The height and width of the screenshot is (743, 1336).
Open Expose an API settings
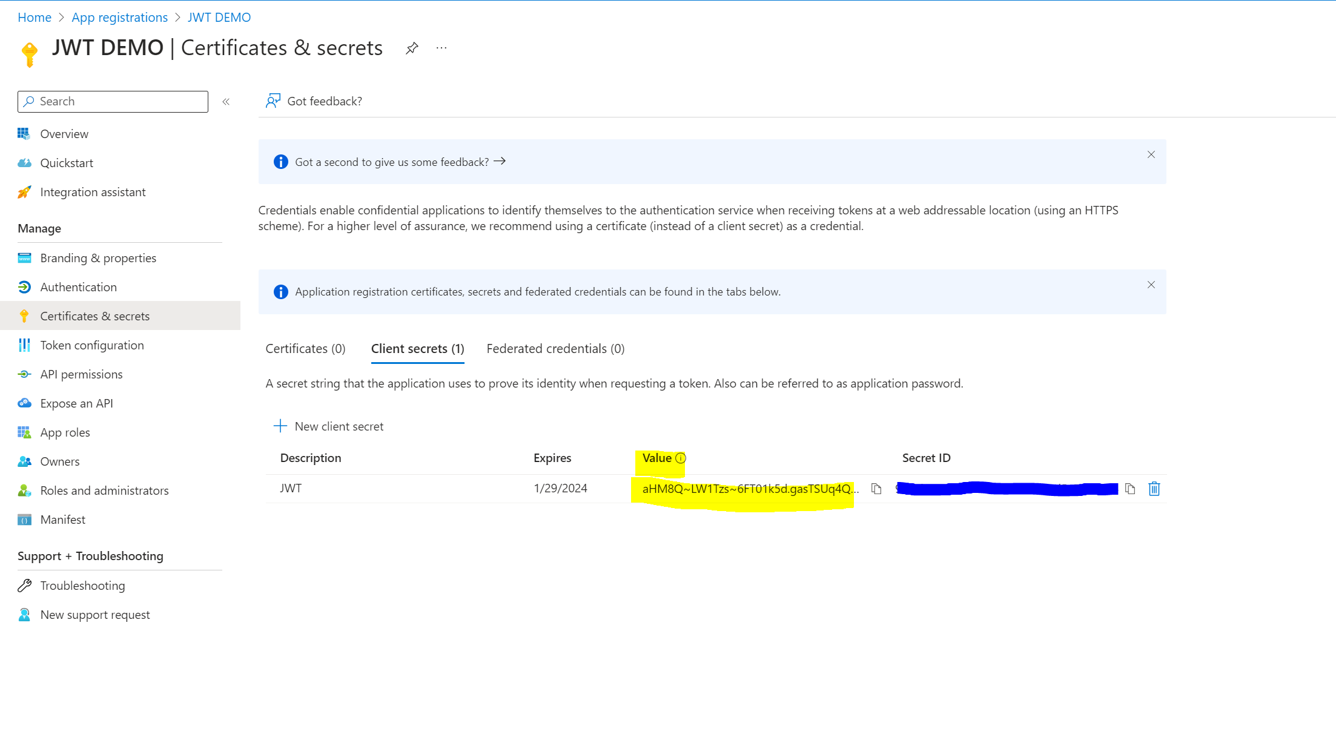(x=77, y=403)
